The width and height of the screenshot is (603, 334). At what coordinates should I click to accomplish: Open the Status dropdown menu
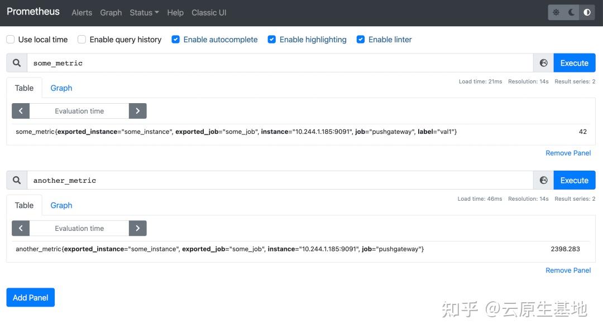[x=143, y=12]
